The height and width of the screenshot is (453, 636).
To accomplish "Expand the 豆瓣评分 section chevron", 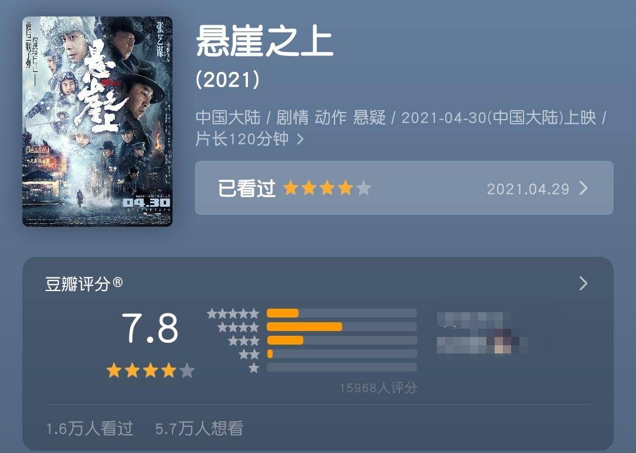I will (x=583, y=283).
